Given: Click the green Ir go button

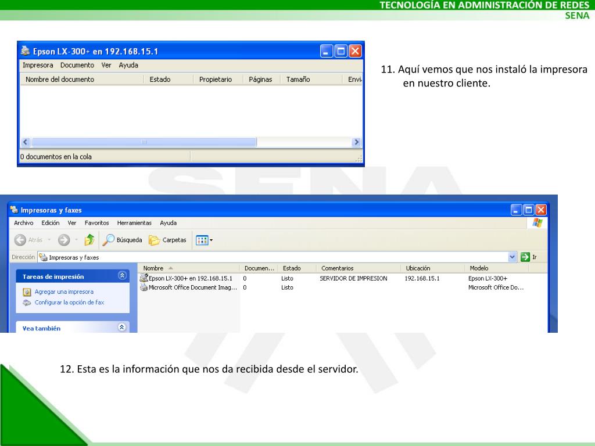Looking at the screenshot, I should click(525, 257).
